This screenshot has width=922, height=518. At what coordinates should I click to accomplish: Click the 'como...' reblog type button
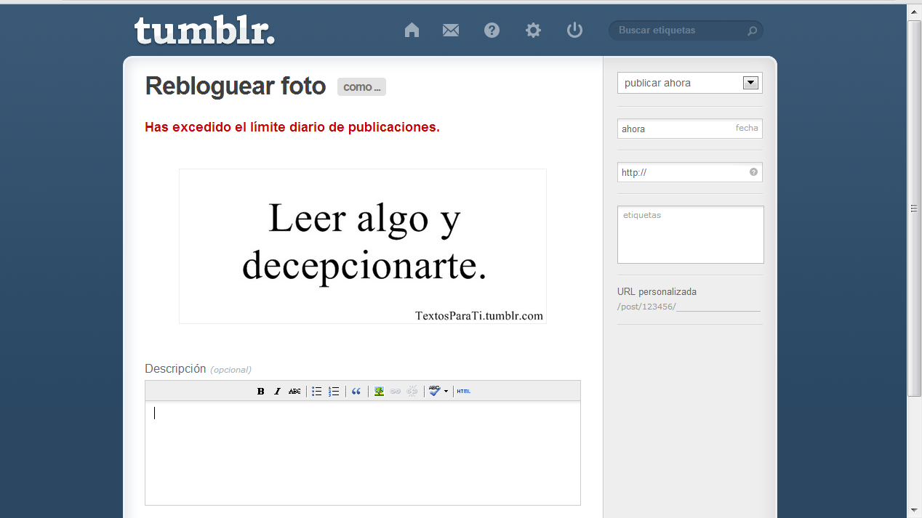pos(361,86)
